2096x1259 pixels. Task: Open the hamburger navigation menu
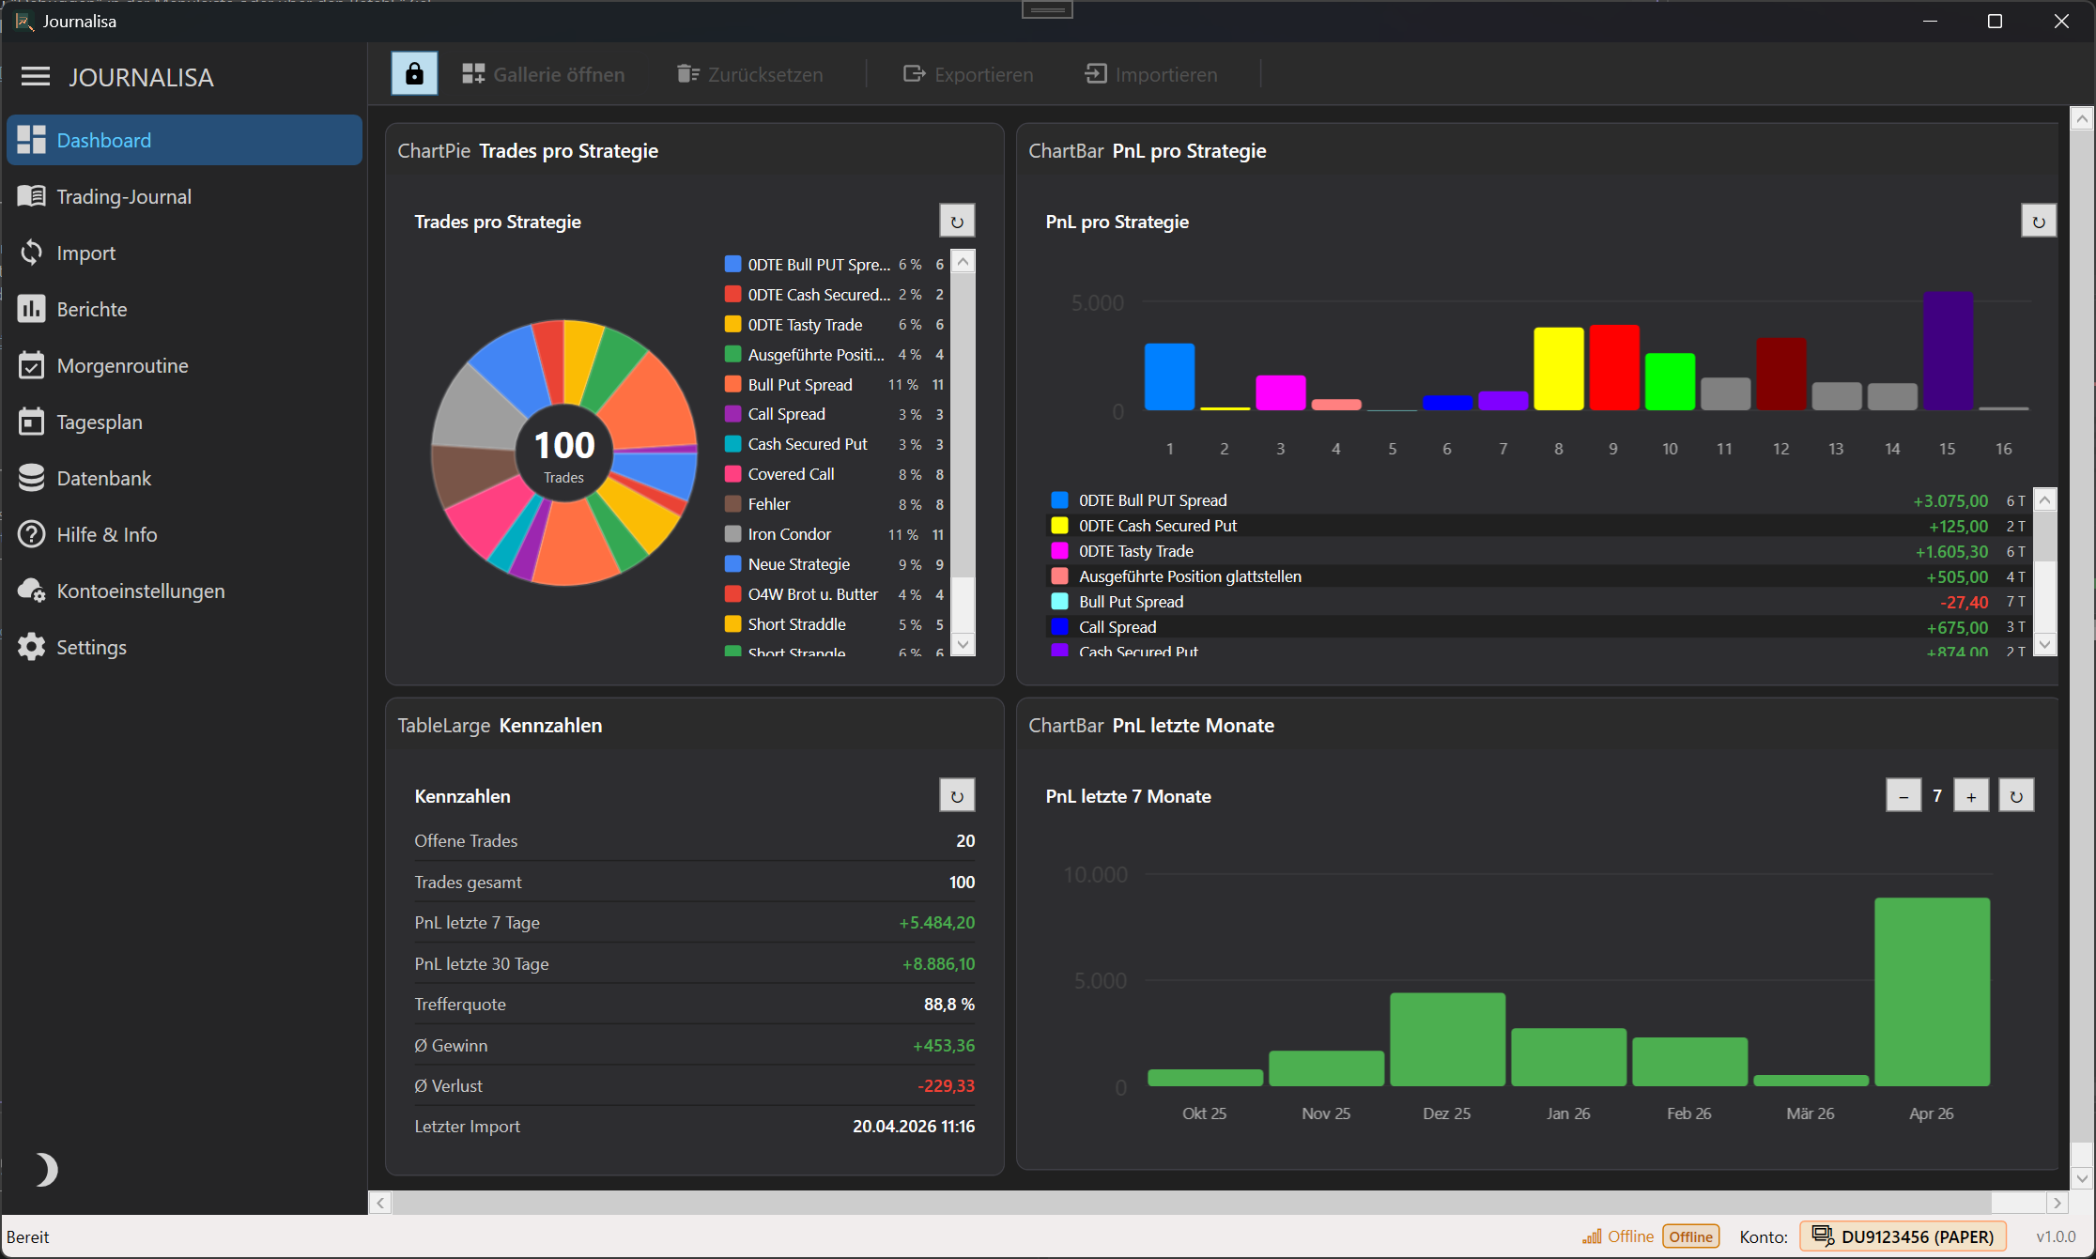(35, 77)
